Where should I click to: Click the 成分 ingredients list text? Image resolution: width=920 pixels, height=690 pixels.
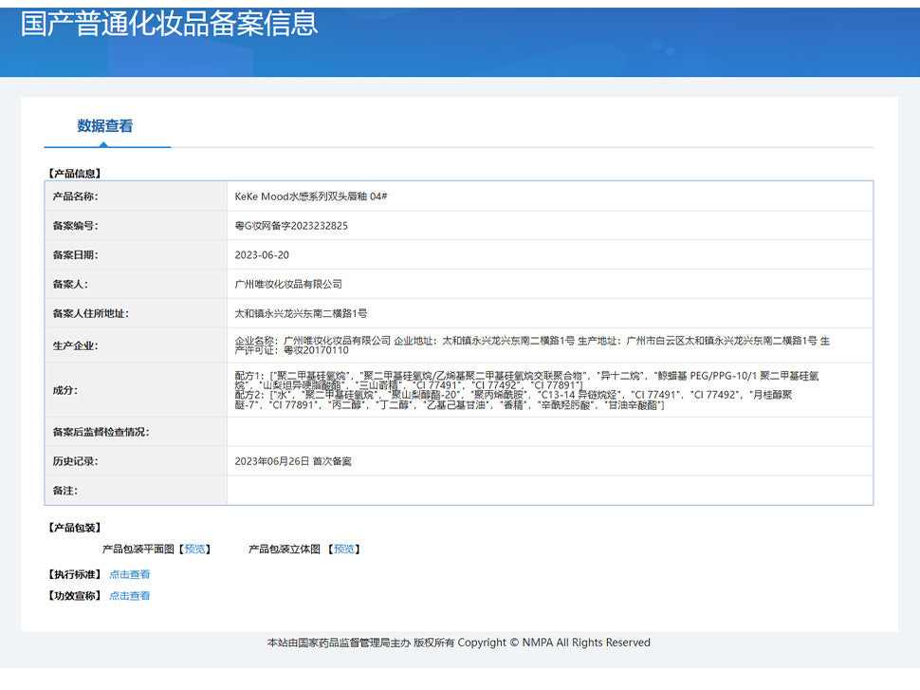click(526, 390)
